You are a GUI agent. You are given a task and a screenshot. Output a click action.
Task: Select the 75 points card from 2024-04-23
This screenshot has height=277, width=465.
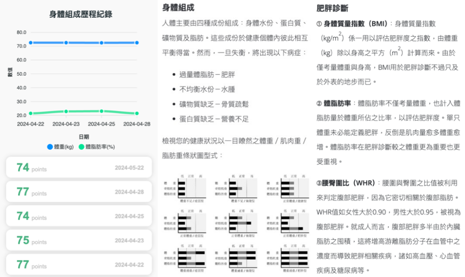pos(79,240)
